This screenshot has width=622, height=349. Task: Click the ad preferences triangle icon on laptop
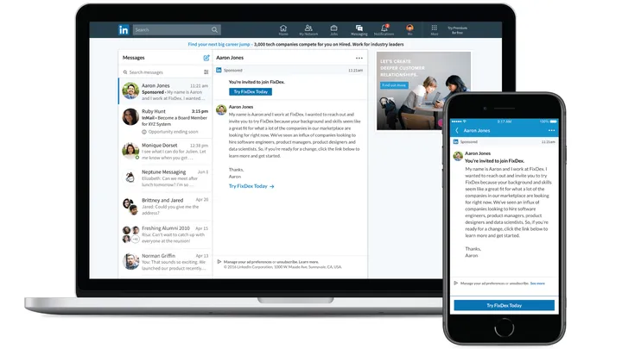(x=219, y=262)
